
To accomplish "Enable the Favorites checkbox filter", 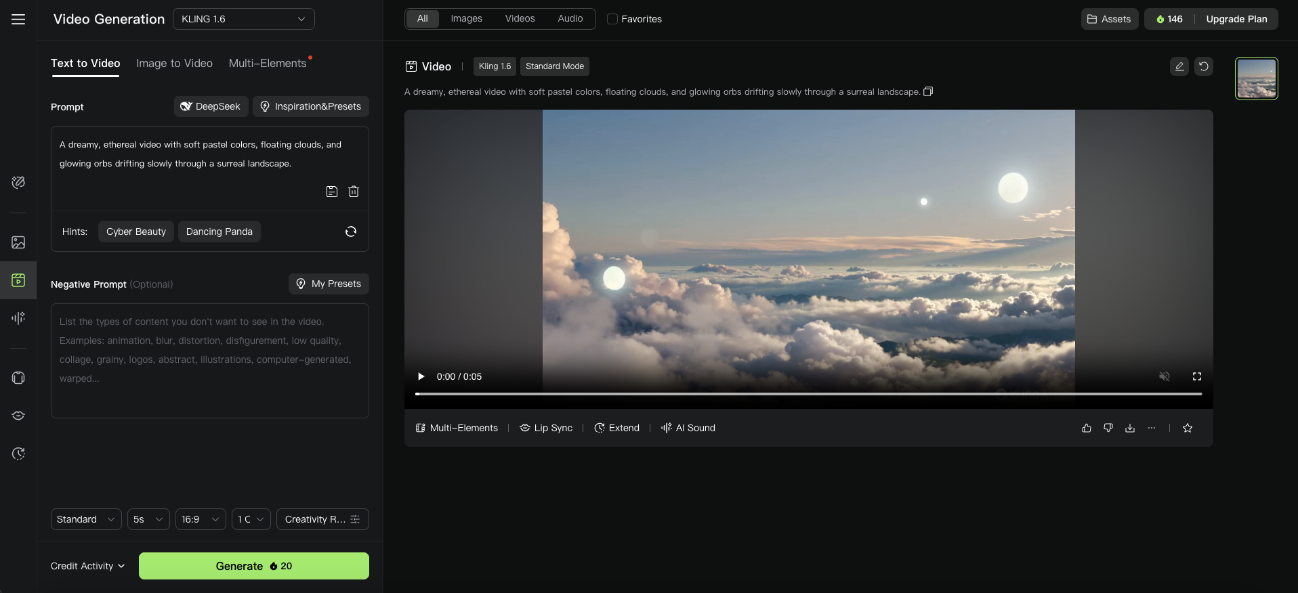I will (612, 19).
